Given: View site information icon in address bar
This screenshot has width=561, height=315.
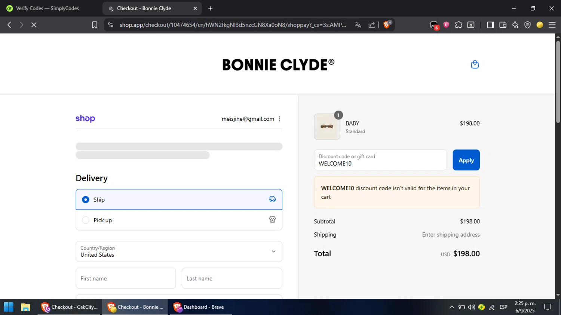Looking at the screenshot, I should pos(110,25).
